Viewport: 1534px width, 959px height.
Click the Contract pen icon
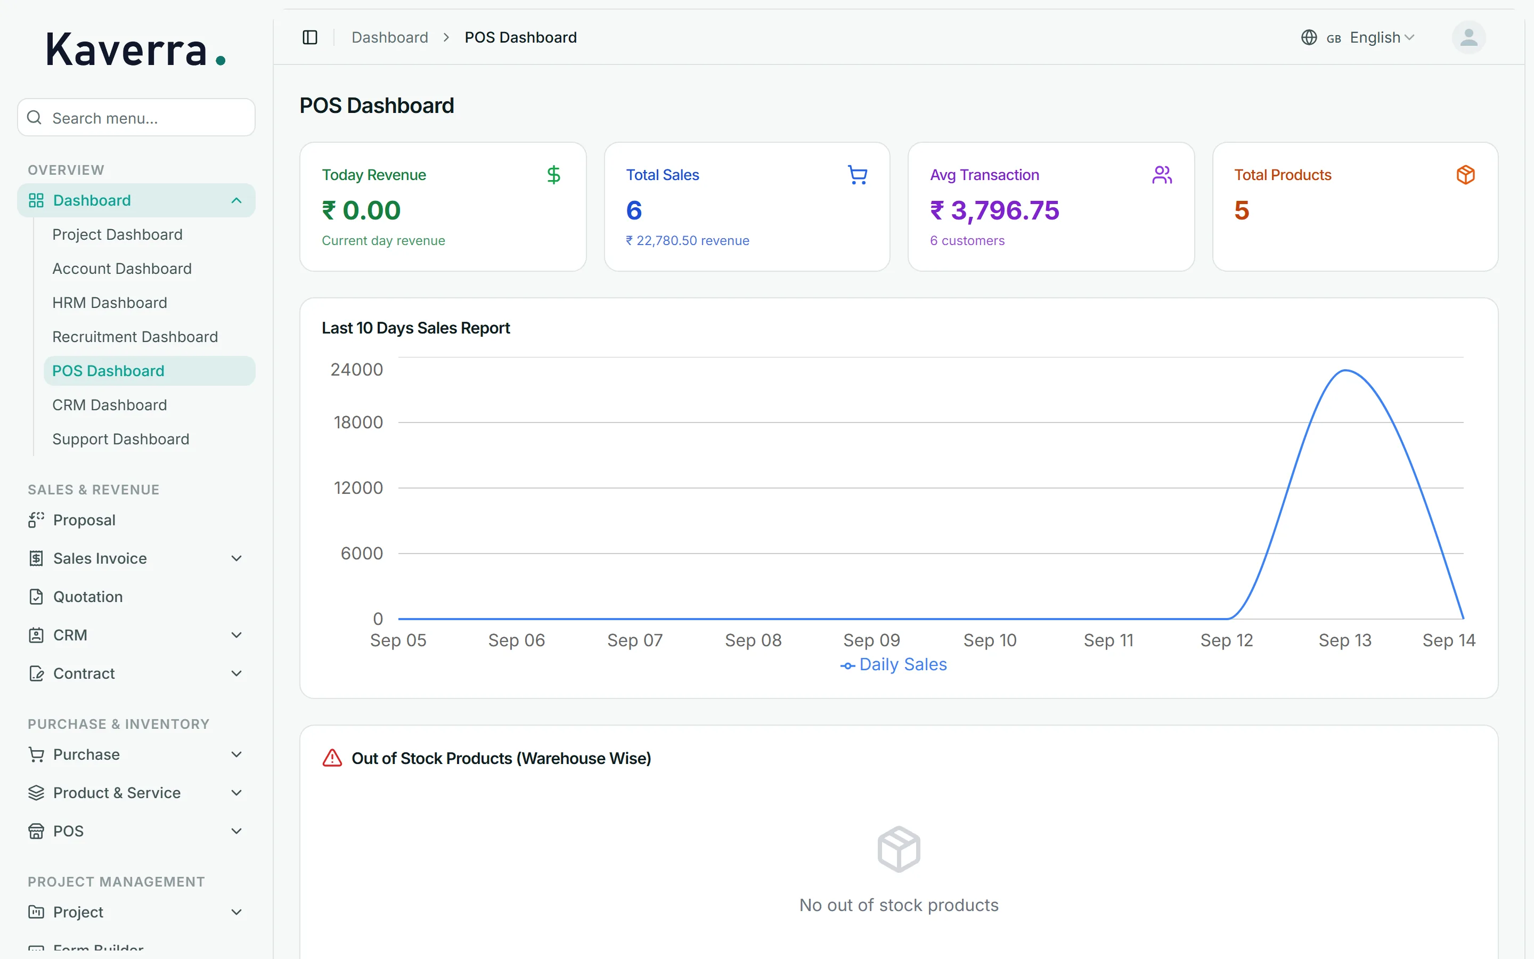36,673
